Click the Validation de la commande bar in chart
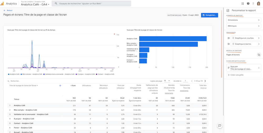Viewport: 263px width, 133px height. pyautogui.click(x=144, y=50)
